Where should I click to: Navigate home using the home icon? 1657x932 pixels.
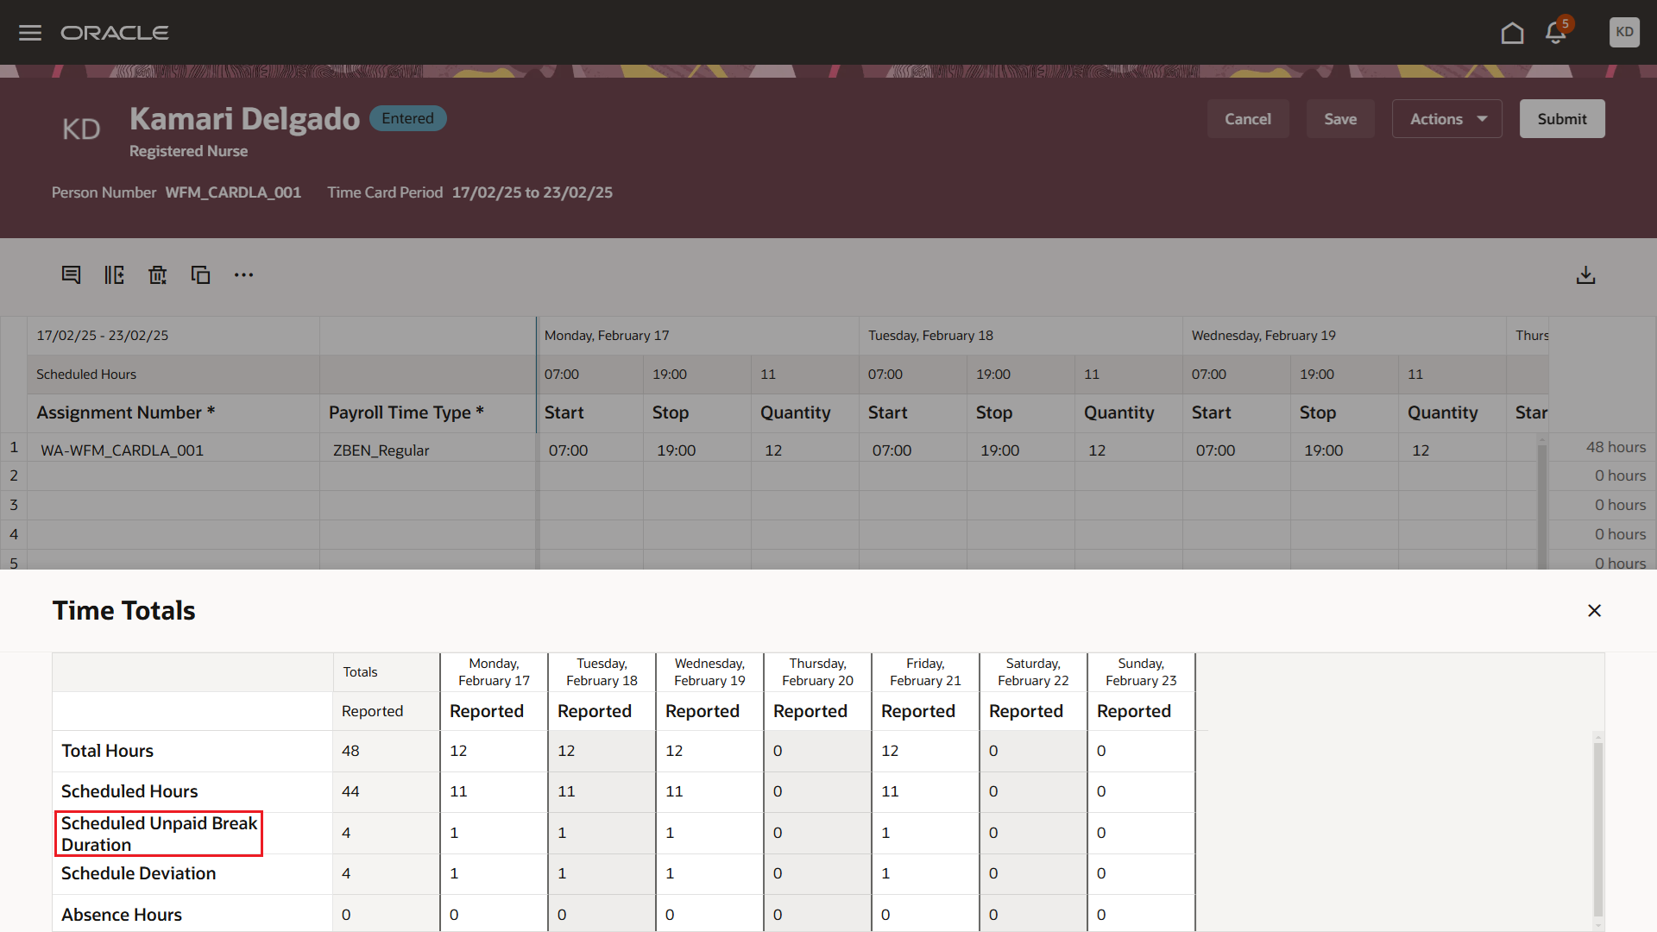[1513, 32]
